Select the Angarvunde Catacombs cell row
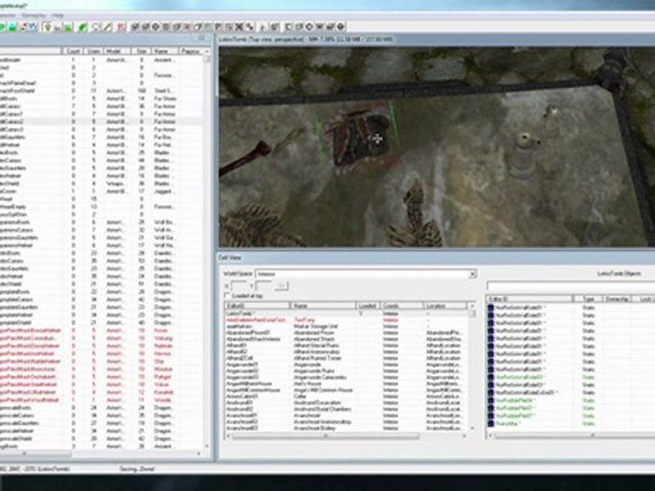This screenshot has height=491, width=655. tap(347, 377)
